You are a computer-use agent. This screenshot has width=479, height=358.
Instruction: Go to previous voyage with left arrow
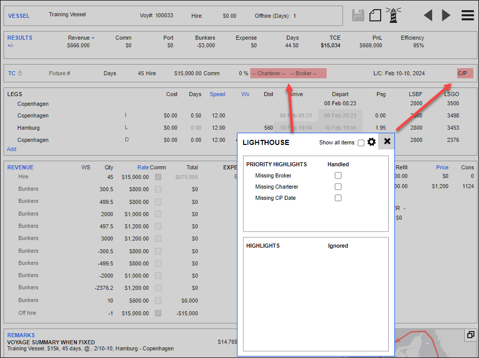(x=428, y=15)
